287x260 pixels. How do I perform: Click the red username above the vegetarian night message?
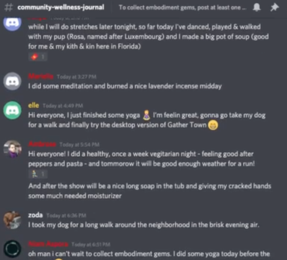click(42, 144)
